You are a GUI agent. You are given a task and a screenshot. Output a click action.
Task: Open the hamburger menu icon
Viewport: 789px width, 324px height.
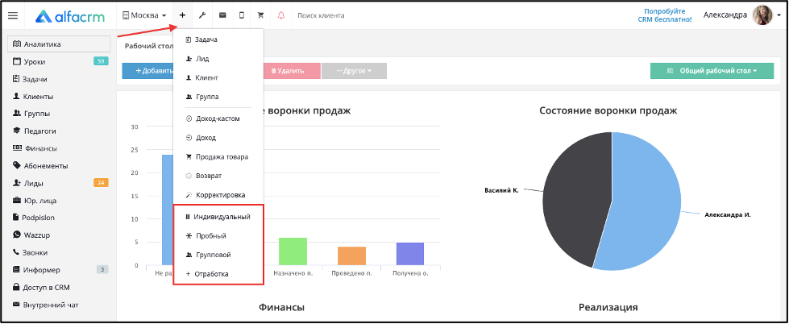[x=13, y=15]
